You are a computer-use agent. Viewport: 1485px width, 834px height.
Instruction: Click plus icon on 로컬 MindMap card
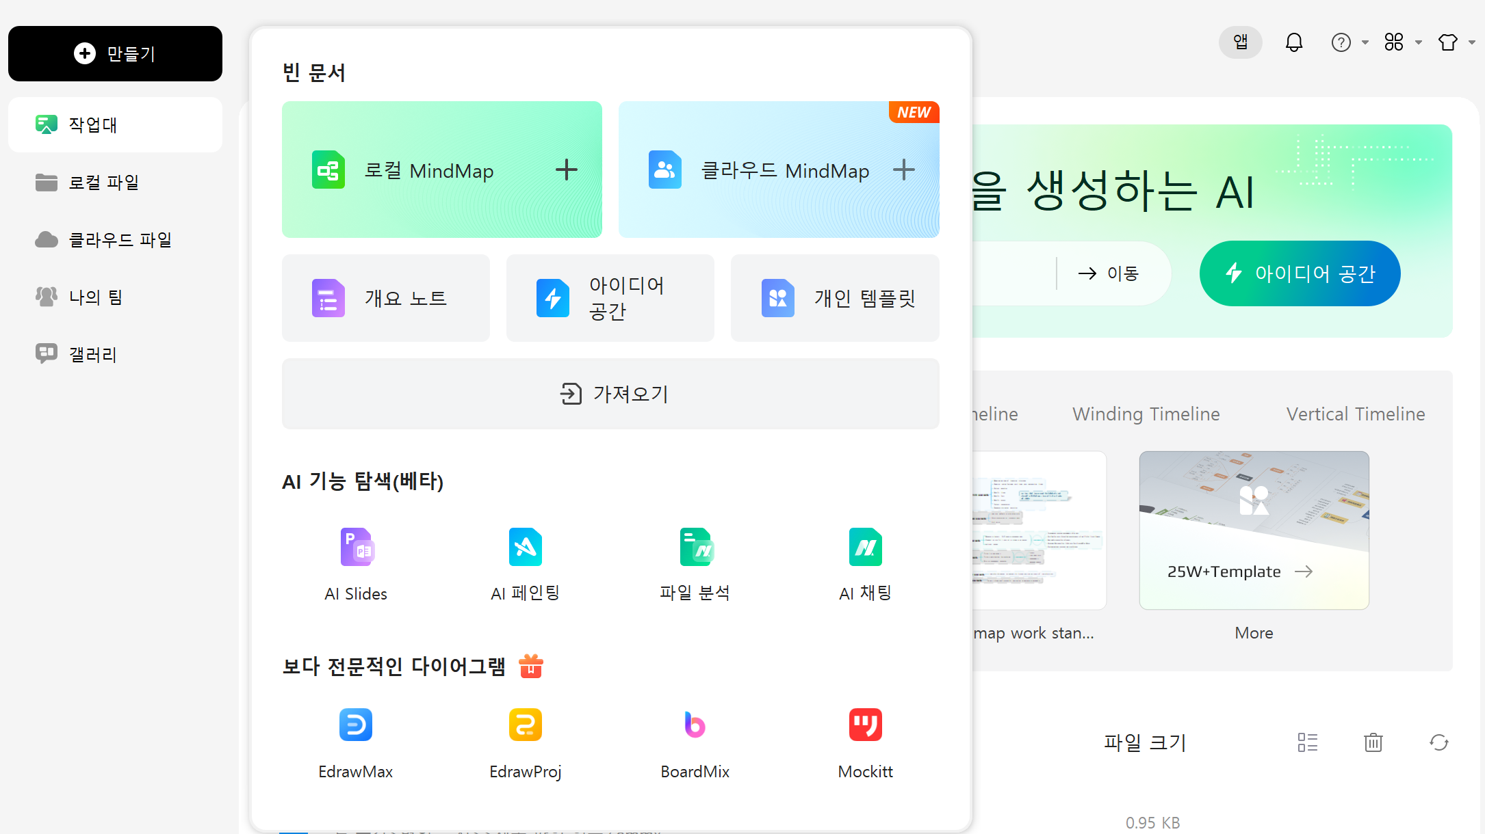[567, 170]
